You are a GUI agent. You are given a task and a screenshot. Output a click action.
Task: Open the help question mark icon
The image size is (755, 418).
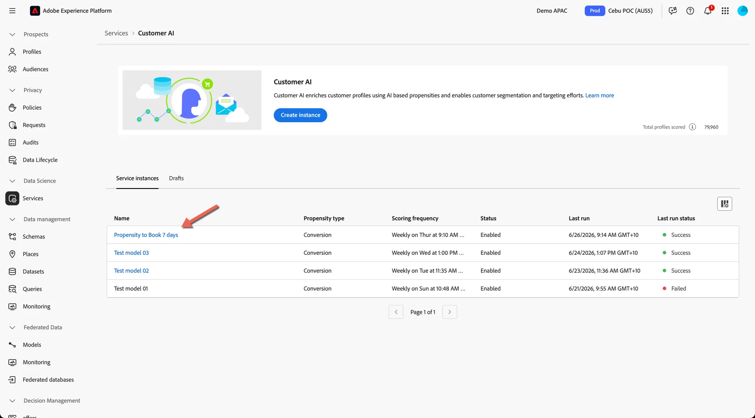click(690, 11)
